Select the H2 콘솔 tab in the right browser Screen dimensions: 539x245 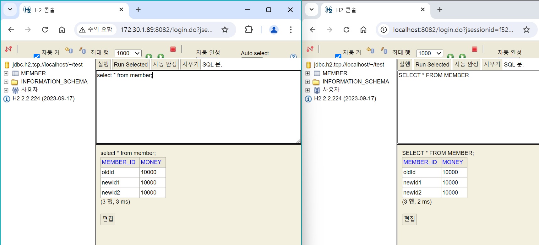click(376, 10)
